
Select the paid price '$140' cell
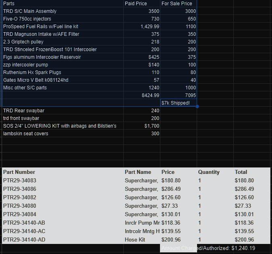coord(142,65)
